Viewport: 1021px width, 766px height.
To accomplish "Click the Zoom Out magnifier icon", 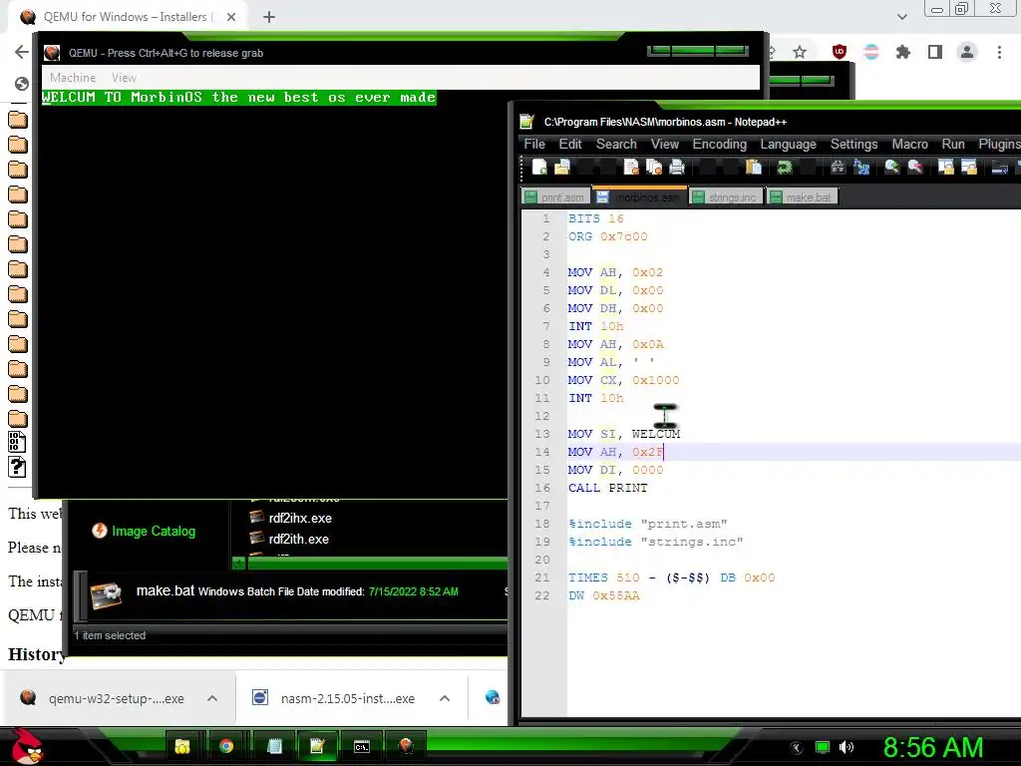I will pyautogui.click(x=914, y=168).
